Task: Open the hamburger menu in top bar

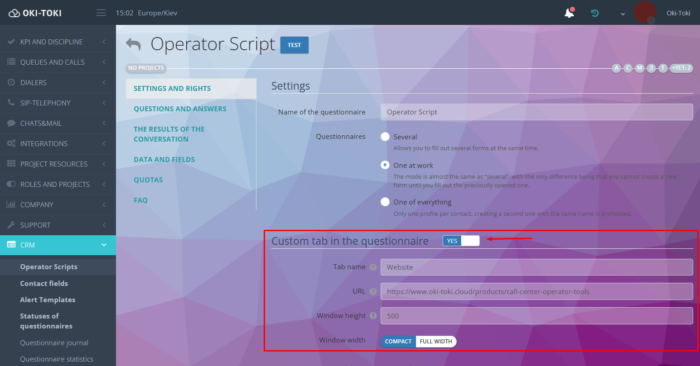Action: point(101,13)
